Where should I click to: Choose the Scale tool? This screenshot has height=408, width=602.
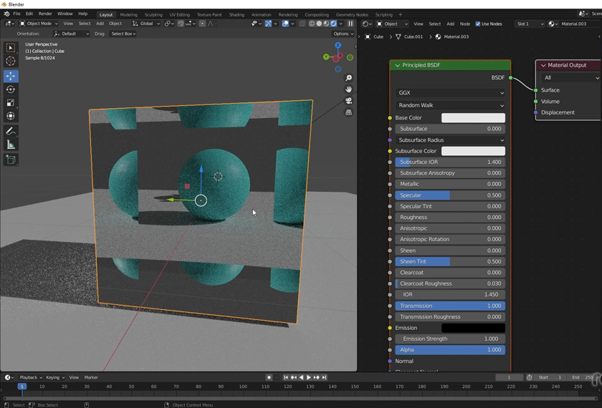[11, 103]
